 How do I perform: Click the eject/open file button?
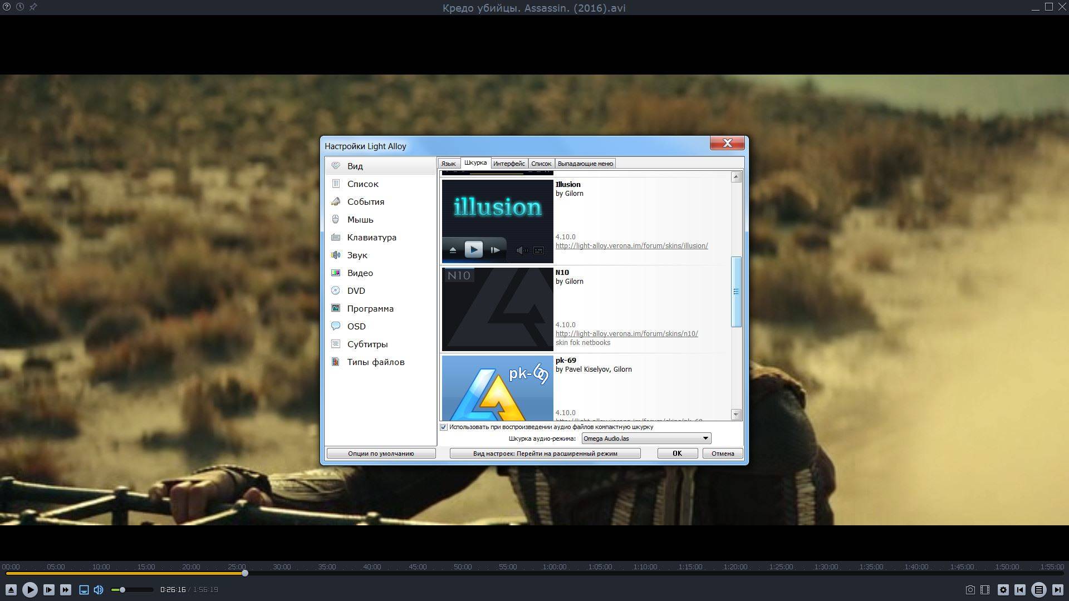point(11,590)
